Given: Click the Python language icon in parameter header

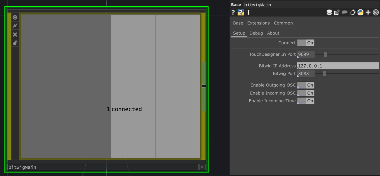Looking at the screenshot, I should point(360,12).
